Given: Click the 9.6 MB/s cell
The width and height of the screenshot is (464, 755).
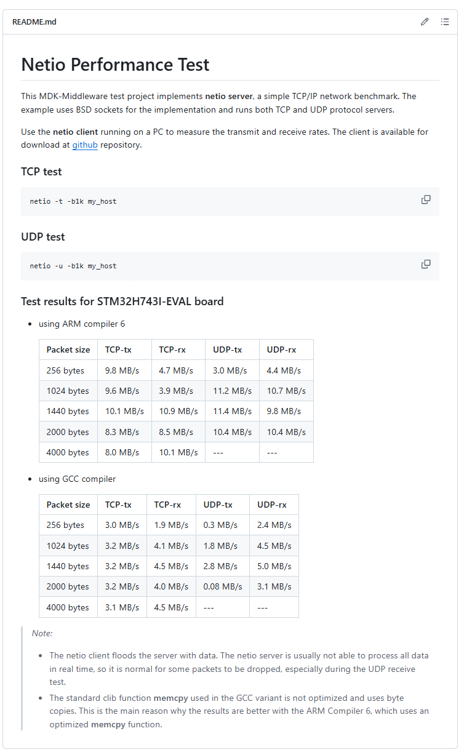Looking at the screenshot, I should (x=125, y=391).
